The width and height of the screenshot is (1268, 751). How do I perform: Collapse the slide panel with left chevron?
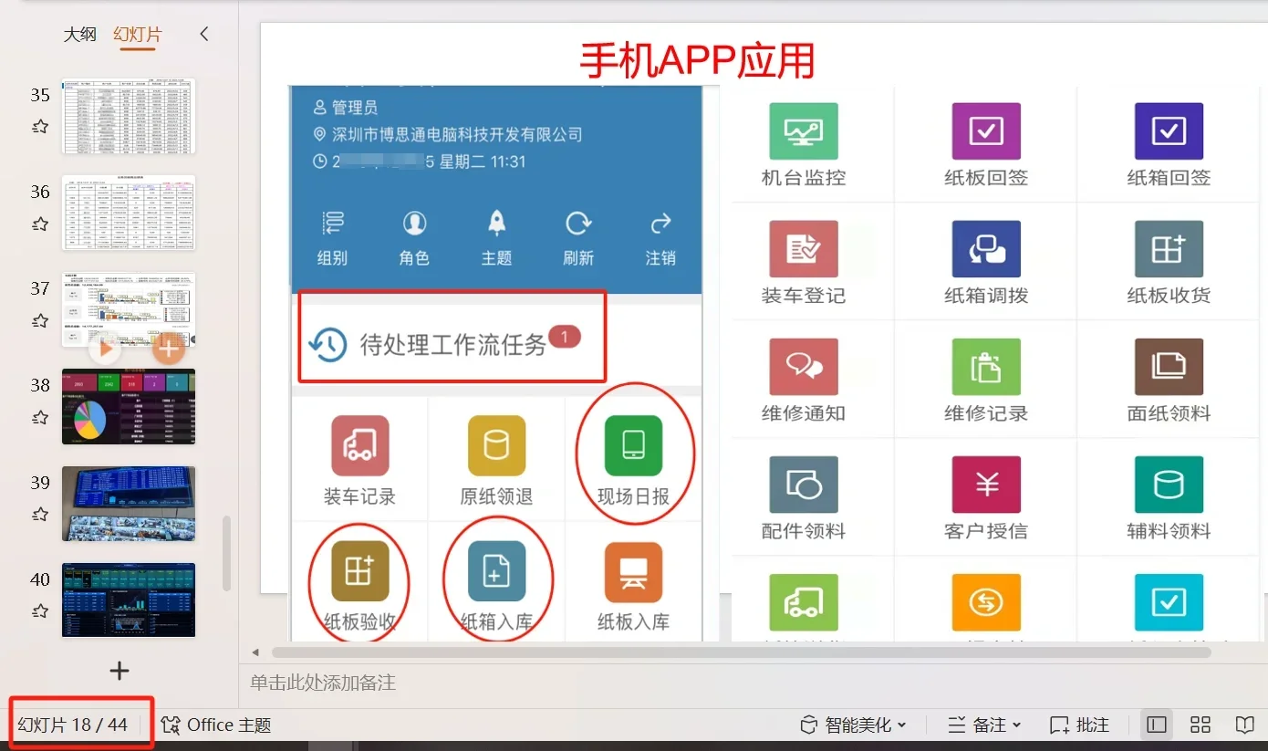click(x=203, y=33)
